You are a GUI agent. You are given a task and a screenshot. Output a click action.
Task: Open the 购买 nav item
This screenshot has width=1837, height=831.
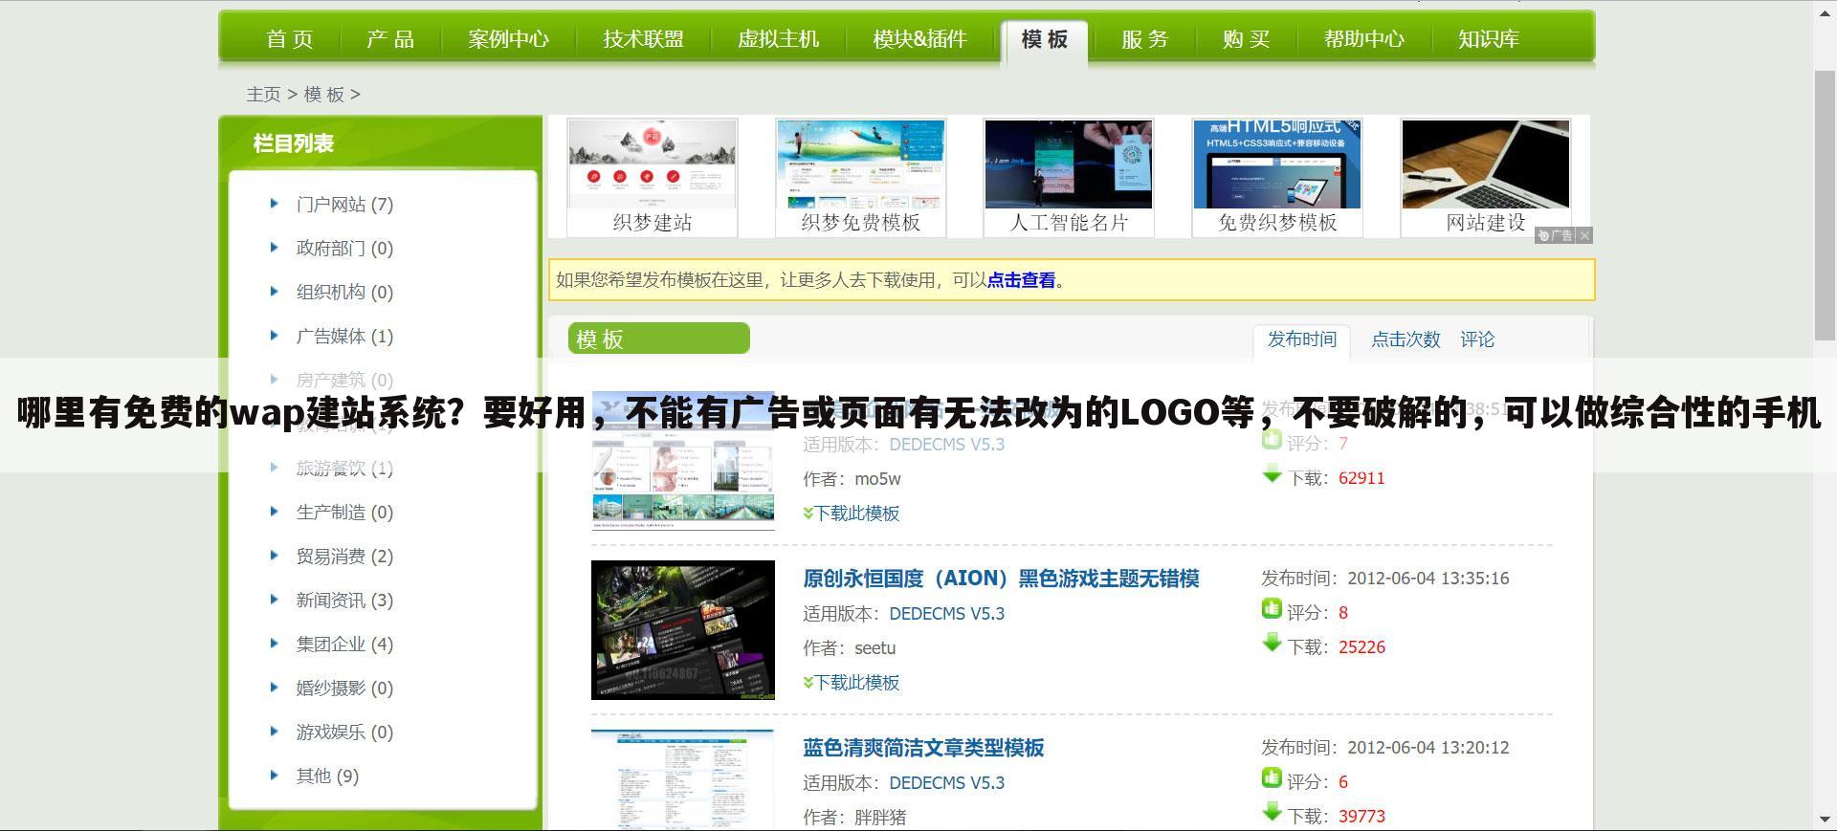click(x=1246, y=39)
